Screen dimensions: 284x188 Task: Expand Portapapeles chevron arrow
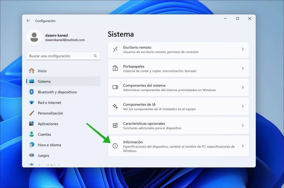coord(243,68)
